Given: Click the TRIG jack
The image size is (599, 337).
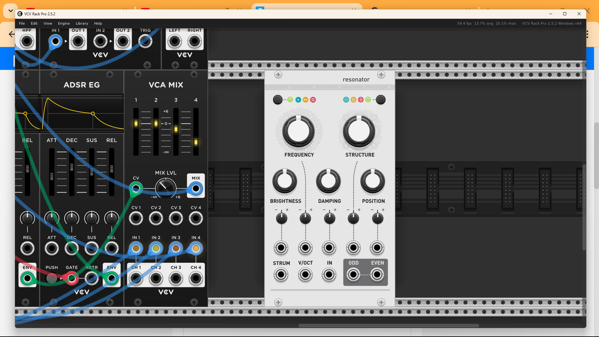Looking at the screenshot, I should [x=145, y=41].
